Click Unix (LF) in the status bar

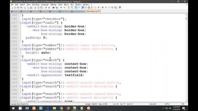pos(153,104)
